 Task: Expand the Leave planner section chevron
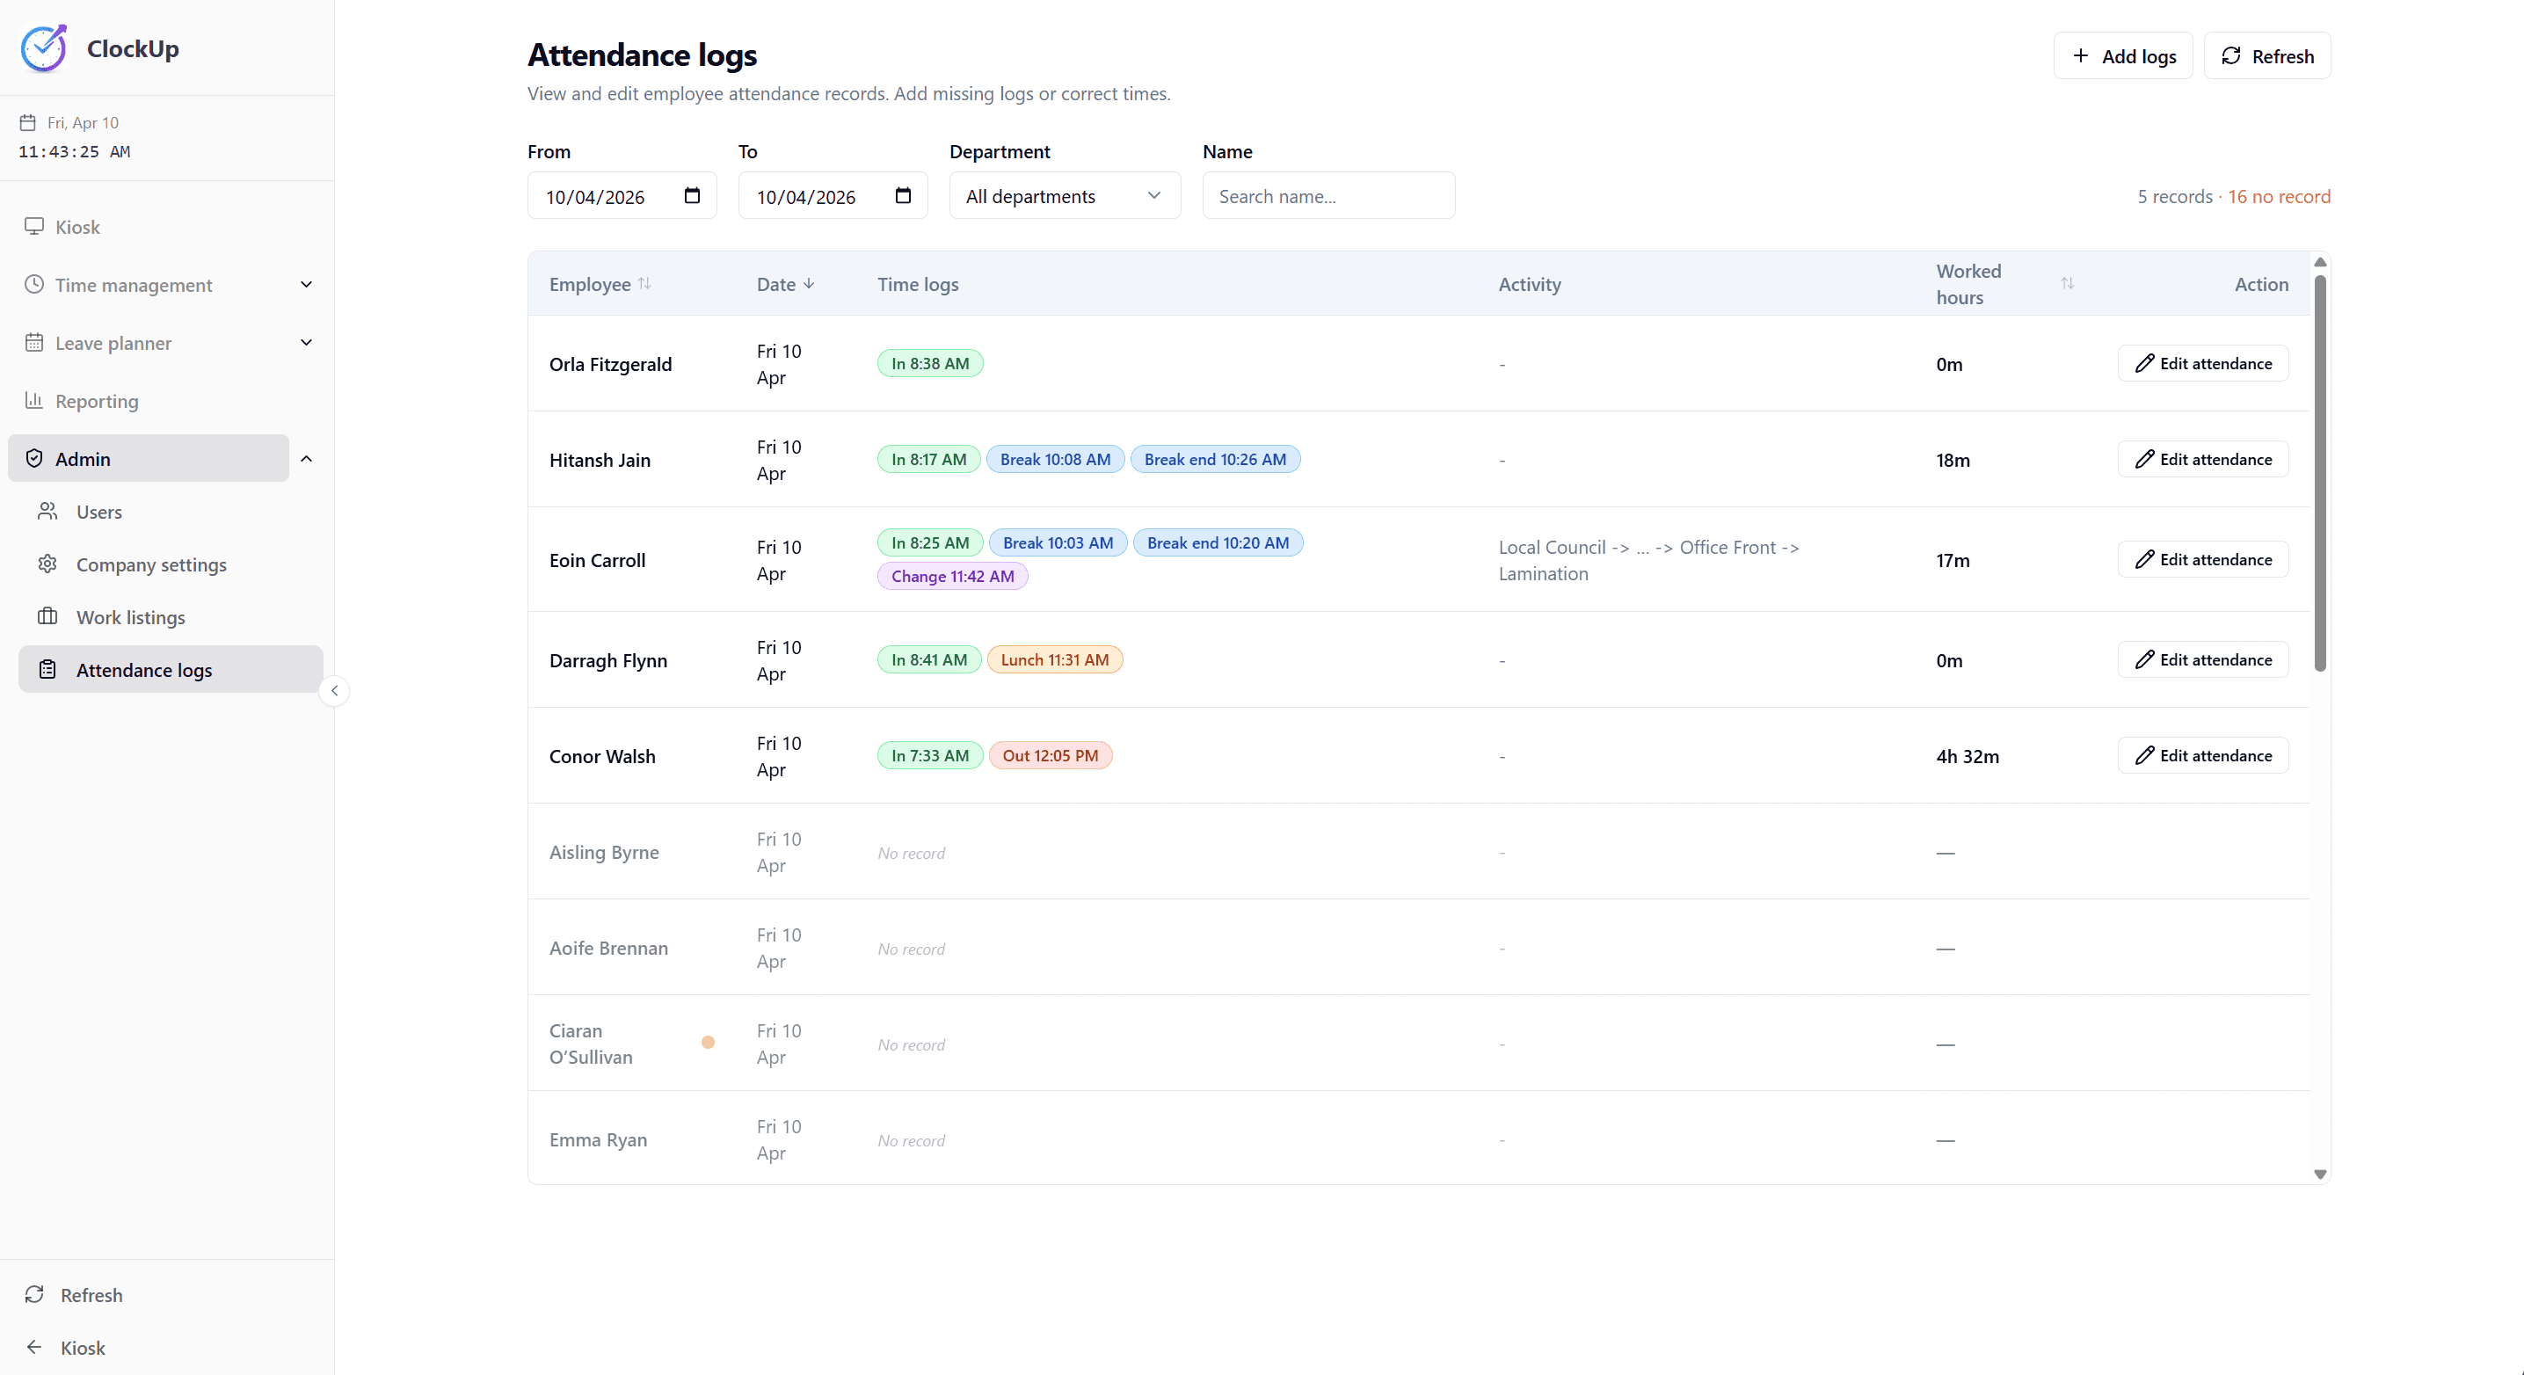tap(306, 343)
